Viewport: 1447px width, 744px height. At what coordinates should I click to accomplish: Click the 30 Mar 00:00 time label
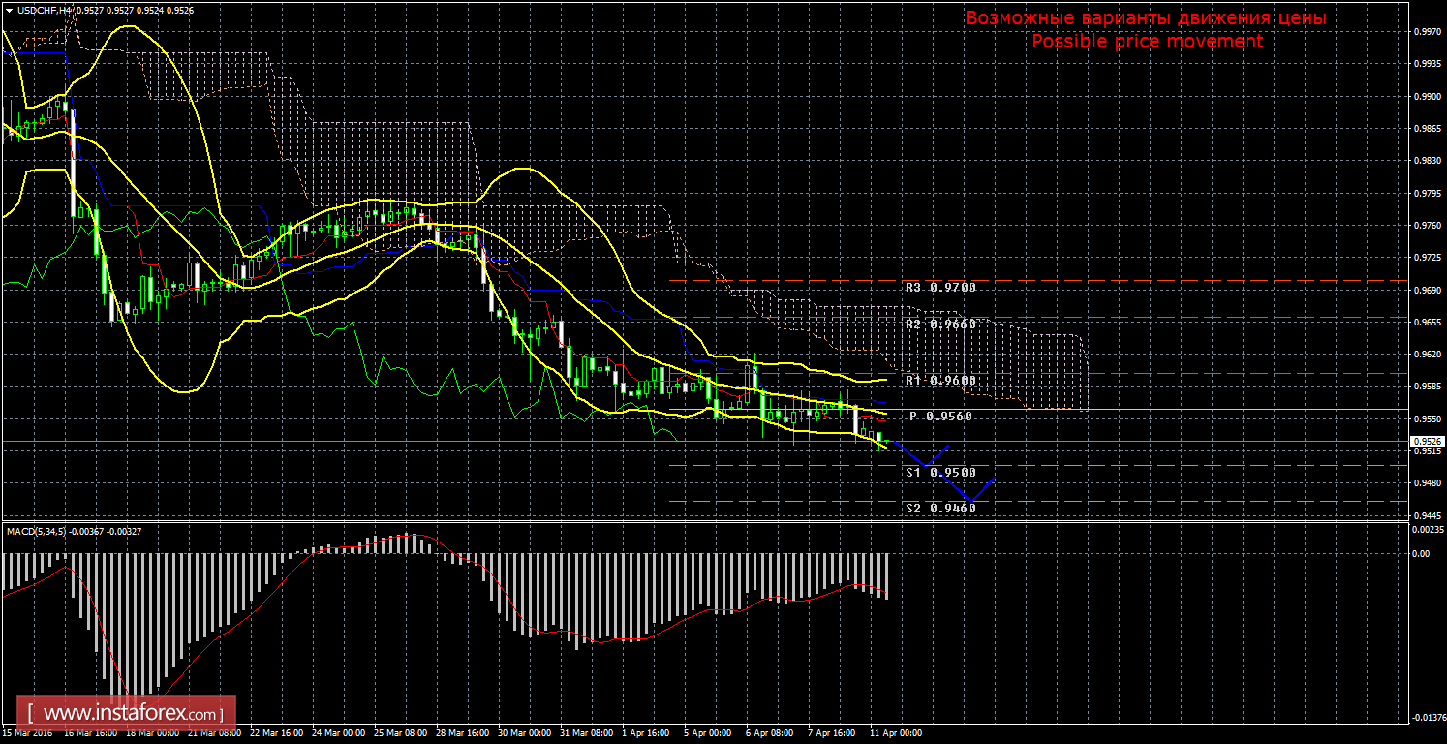click(526, 733)
